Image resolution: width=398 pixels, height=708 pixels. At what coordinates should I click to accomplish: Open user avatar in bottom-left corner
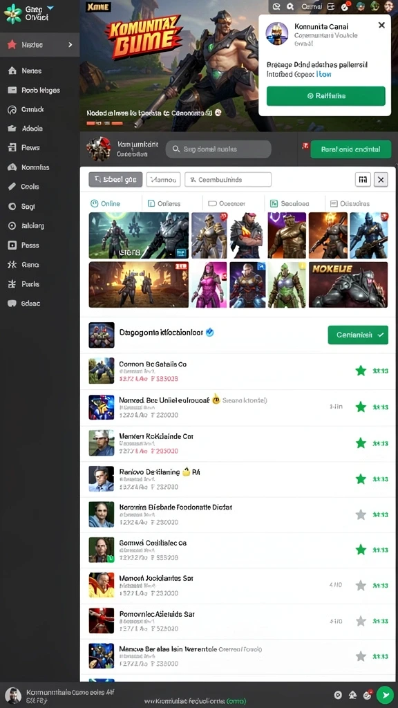[12, 696]
